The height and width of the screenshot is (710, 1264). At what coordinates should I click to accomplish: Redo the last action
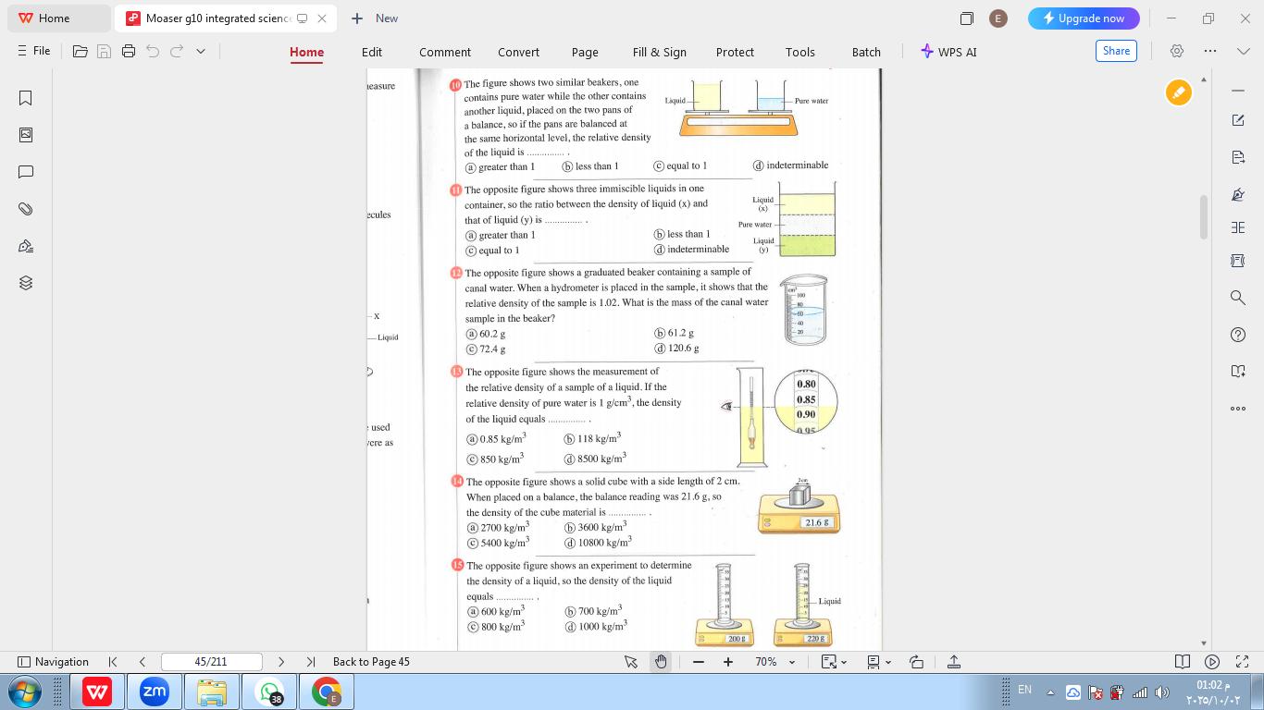(177, 52)
